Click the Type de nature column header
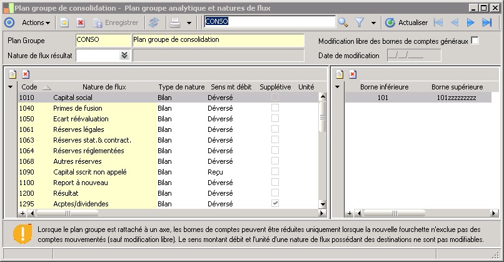The image size is (504, 262). coord(181,87)
